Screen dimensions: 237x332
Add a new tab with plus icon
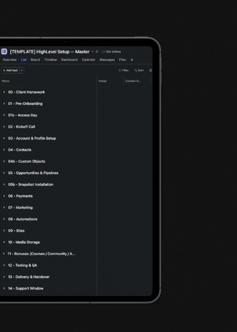coord(132,60)
